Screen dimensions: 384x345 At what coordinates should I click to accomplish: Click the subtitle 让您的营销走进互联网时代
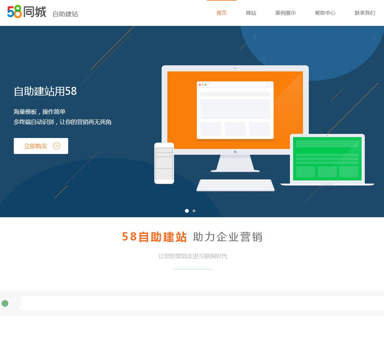(193, 256)
